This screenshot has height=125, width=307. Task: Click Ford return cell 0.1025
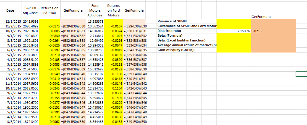113,36
